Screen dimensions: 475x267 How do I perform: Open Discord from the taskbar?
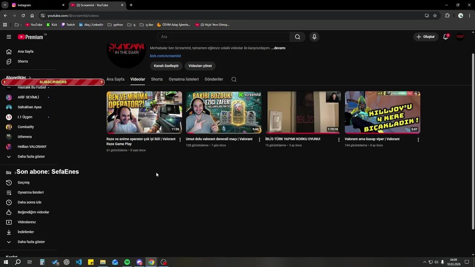140,262
